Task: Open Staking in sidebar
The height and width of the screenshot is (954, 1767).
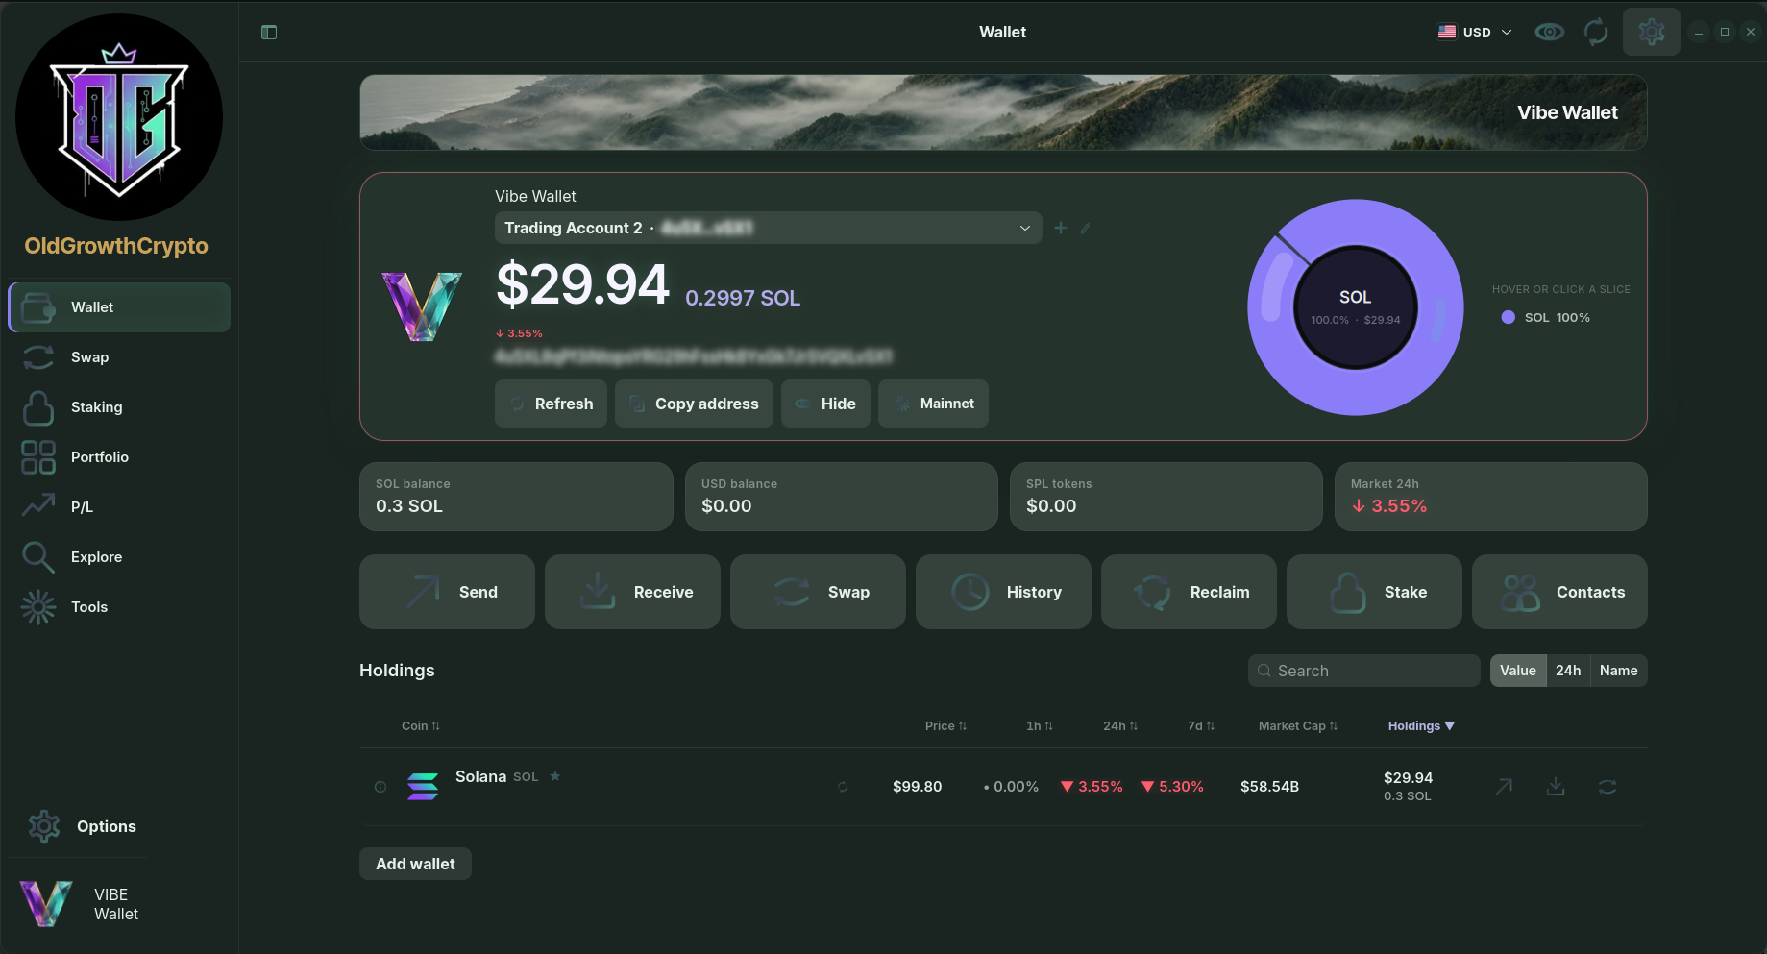Action: point(119,407)
